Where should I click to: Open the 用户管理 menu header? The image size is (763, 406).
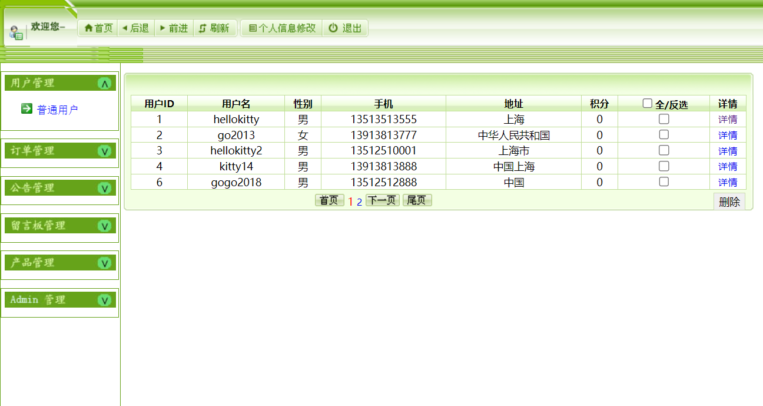60,83
